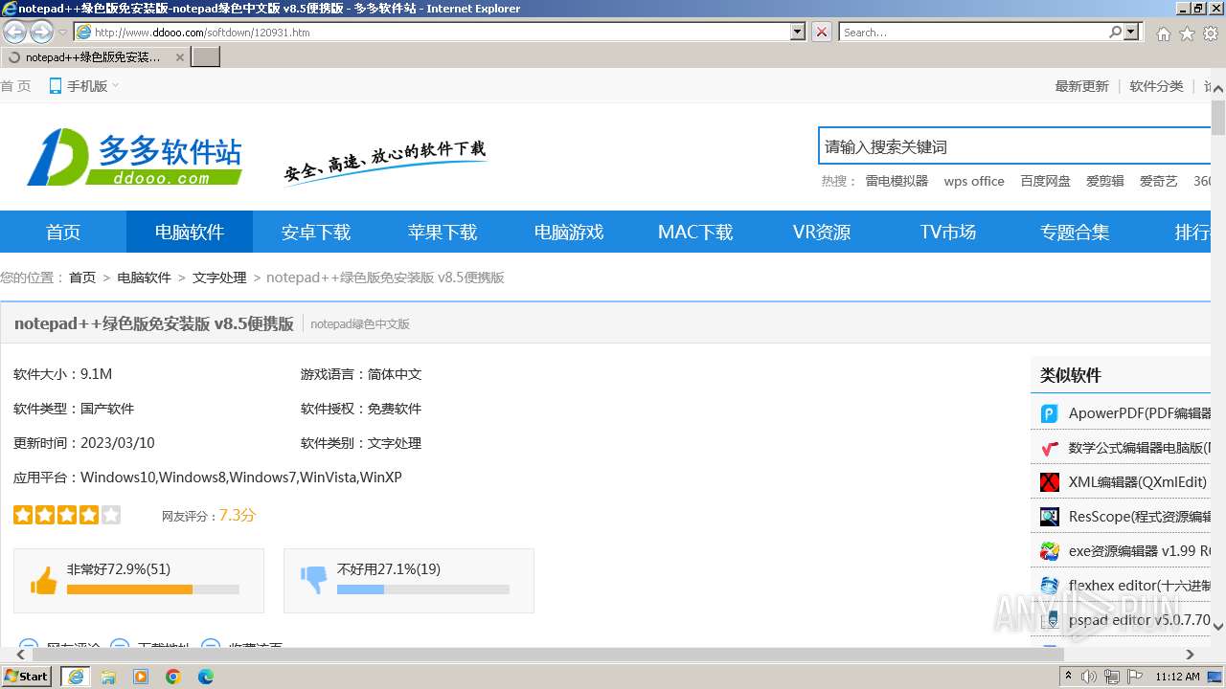
Task: Open the 专题合集 nav menu item
Action: point(1075,232)
